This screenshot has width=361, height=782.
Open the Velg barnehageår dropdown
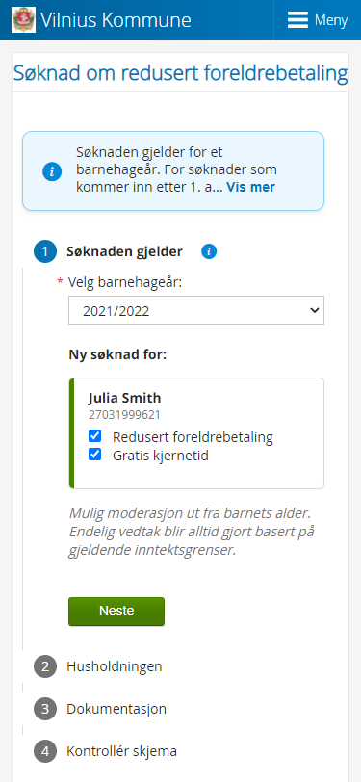click(x=196, y=310)
